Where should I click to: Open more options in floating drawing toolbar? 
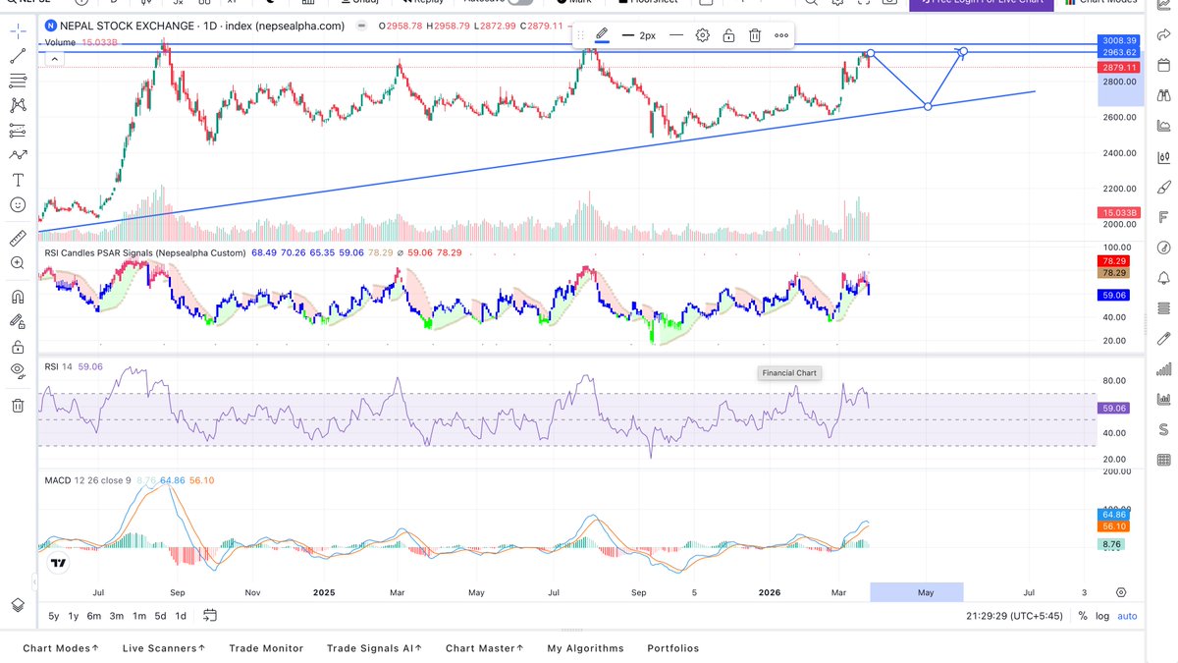(x=781, y=35)
